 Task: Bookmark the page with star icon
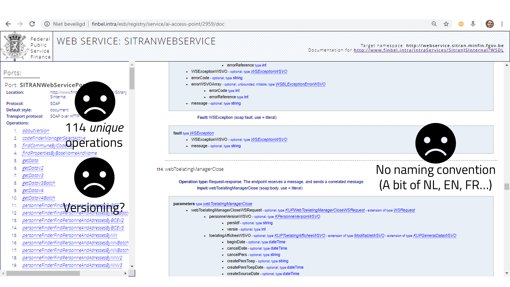[446, 24]
